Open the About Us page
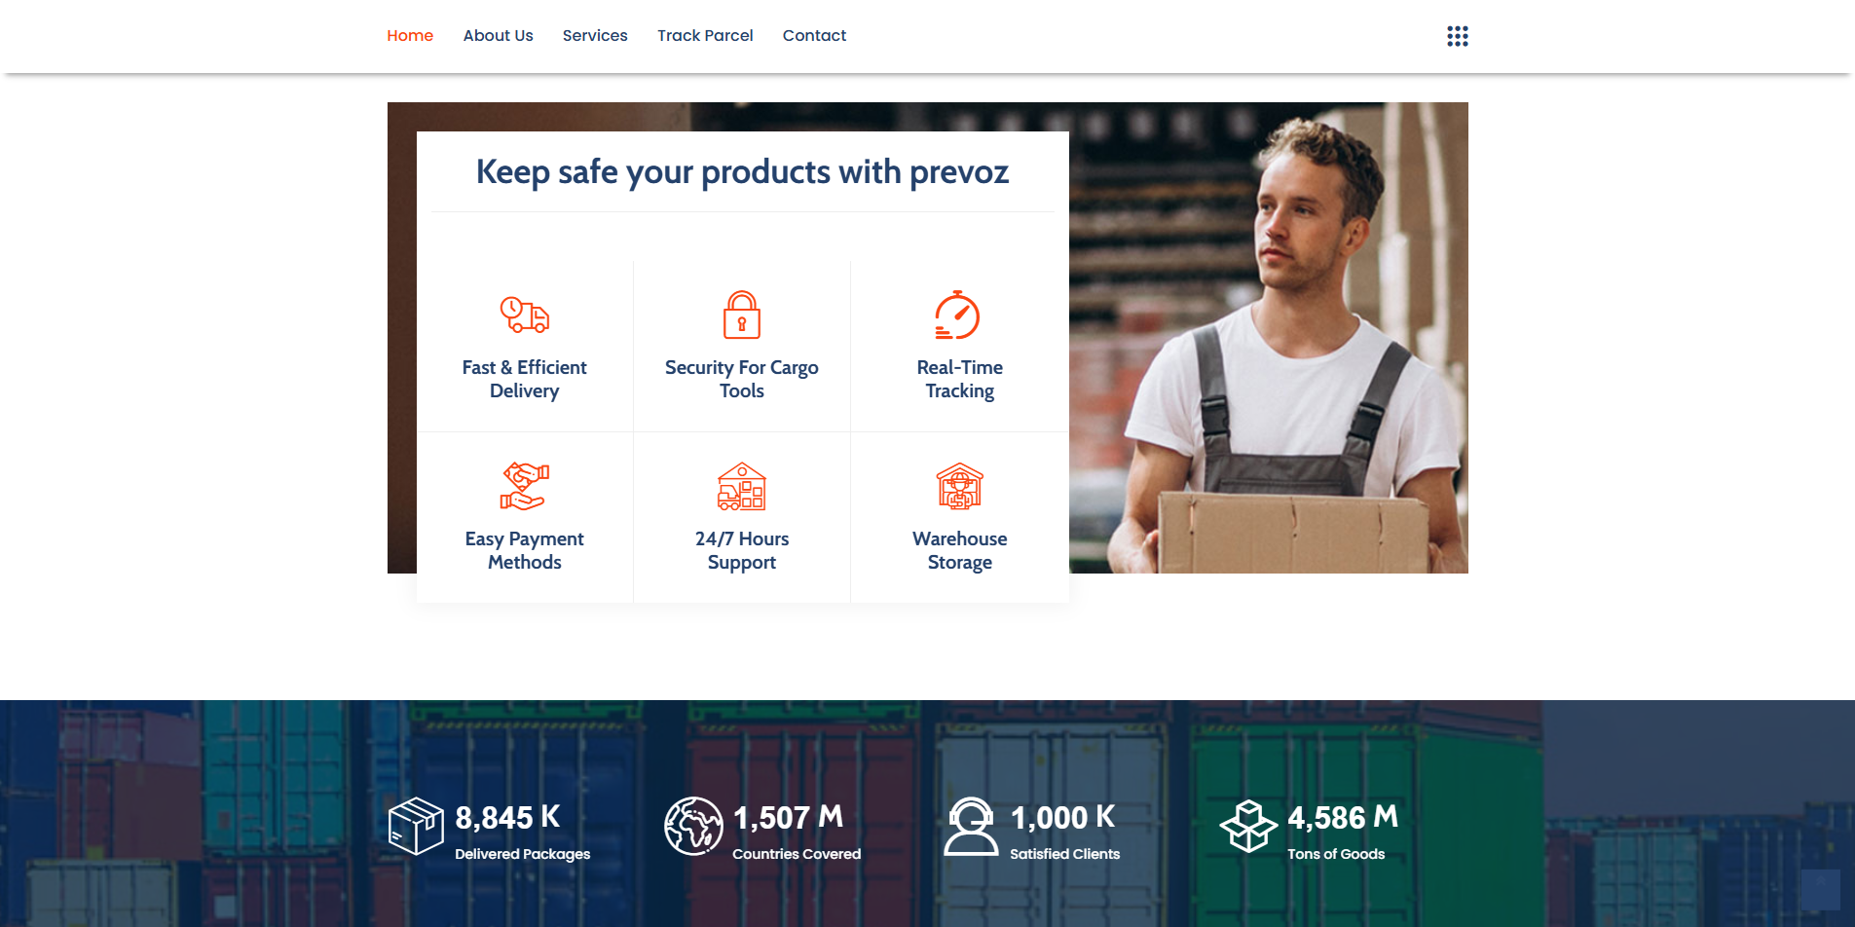This screenshot has height=927, width=1855. pyautogui.click(x=498, y=36)
